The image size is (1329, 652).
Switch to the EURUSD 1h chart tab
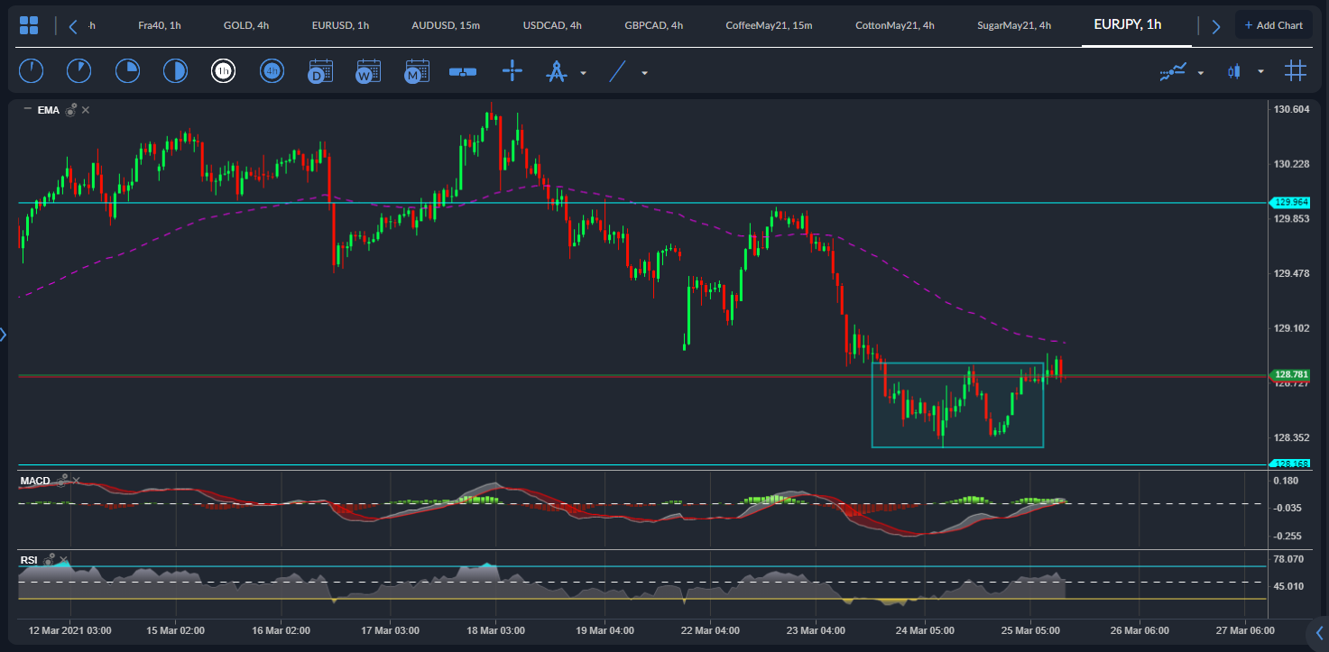[340, 24]
